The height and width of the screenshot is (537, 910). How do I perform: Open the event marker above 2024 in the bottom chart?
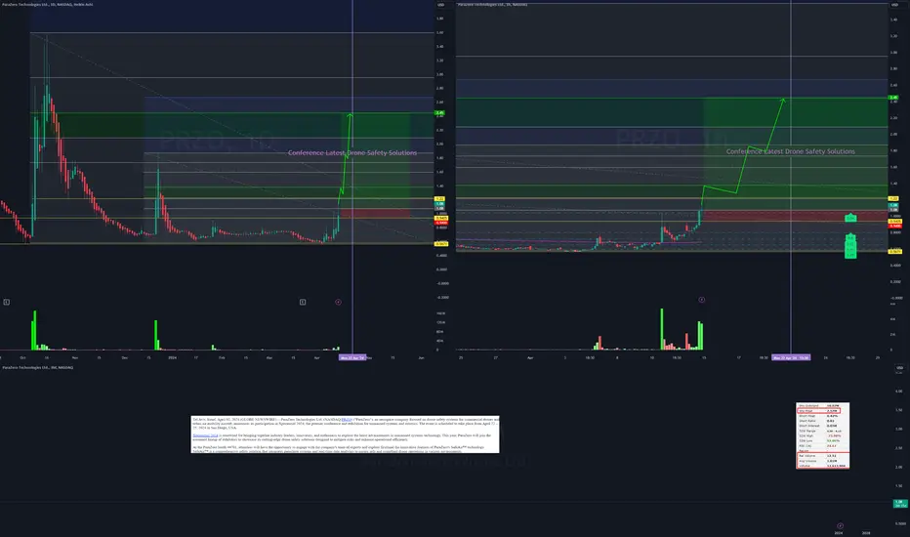click(x=840, y=526)
